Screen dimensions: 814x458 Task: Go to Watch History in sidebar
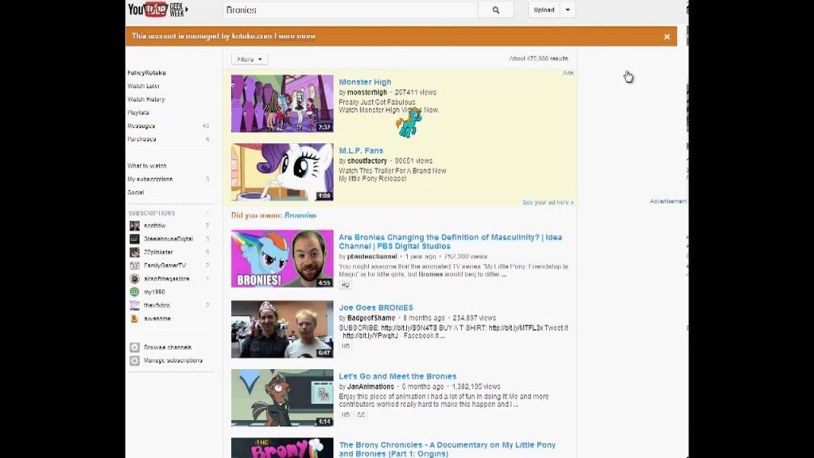(146, 99)
